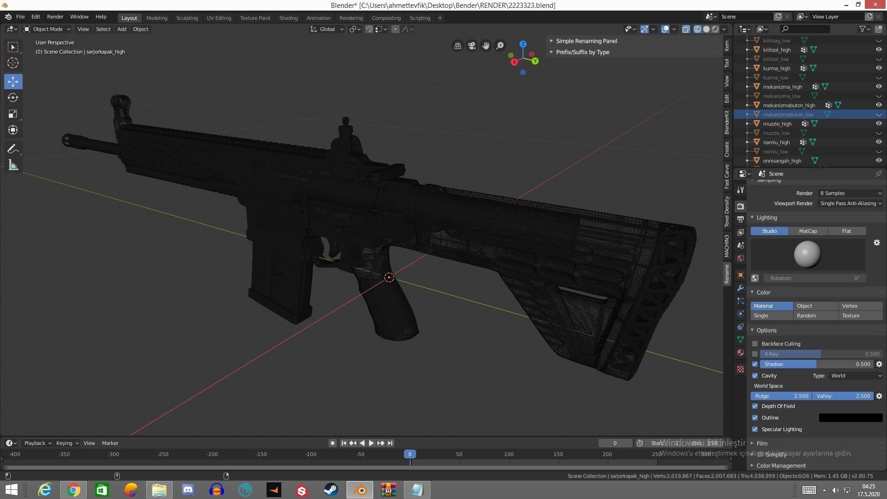Open World properties tab
This screenshot has width=887, height=499.
pyautogui.click(x=741, y=258)
